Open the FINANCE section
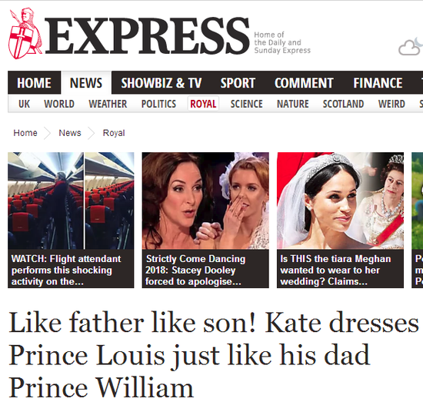 pyautogui.click(x=378, y=83)
